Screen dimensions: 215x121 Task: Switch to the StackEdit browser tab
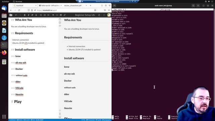pyautogui.click(x=25, y=5)
